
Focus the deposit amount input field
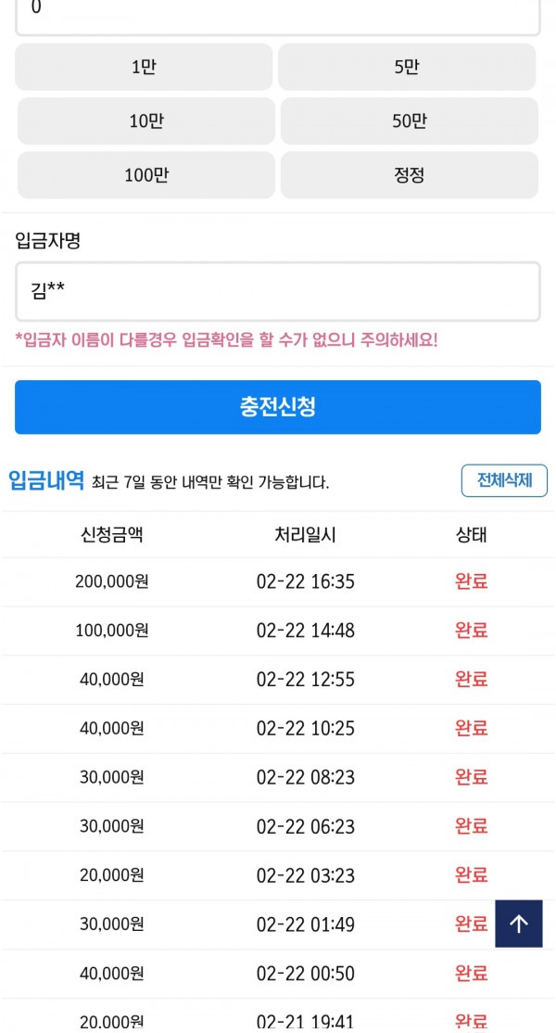(x=278, y=11)
